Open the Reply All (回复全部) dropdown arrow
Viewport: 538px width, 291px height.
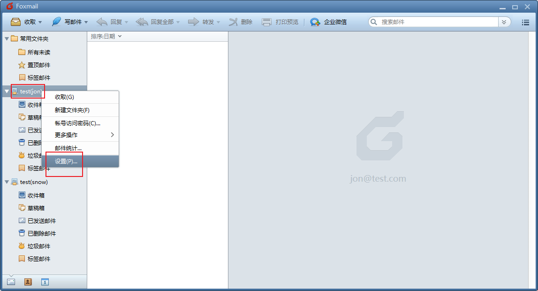point(178,23)
